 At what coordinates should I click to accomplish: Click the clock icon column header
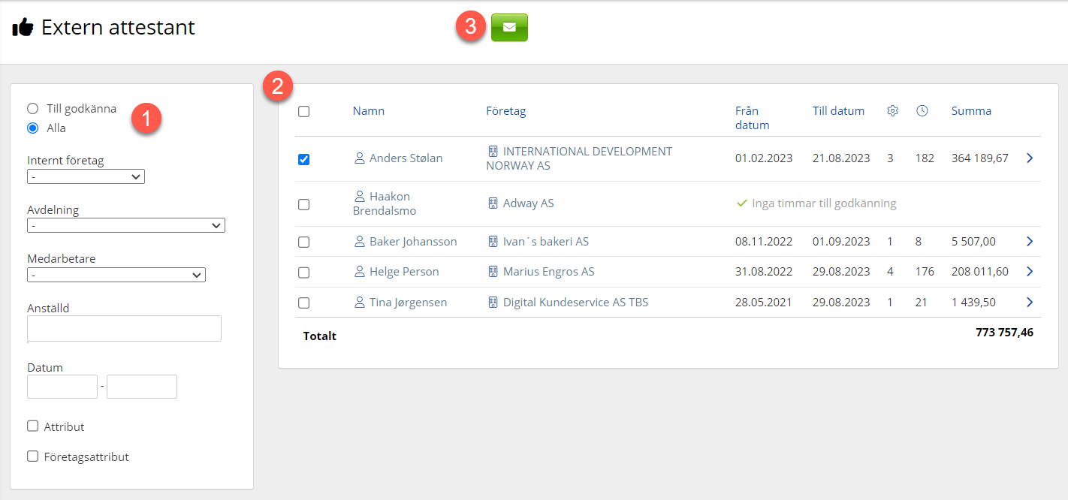coord(922,111)
